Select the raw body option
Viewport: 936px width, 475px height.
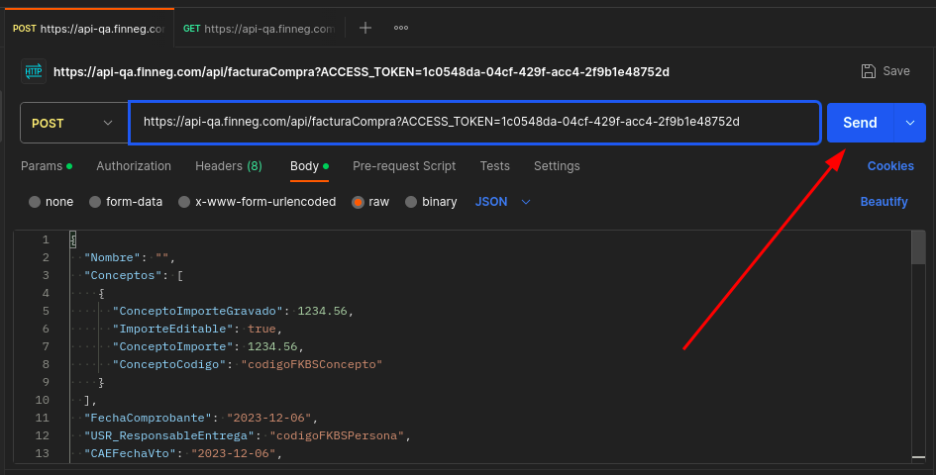click(359, 202)
